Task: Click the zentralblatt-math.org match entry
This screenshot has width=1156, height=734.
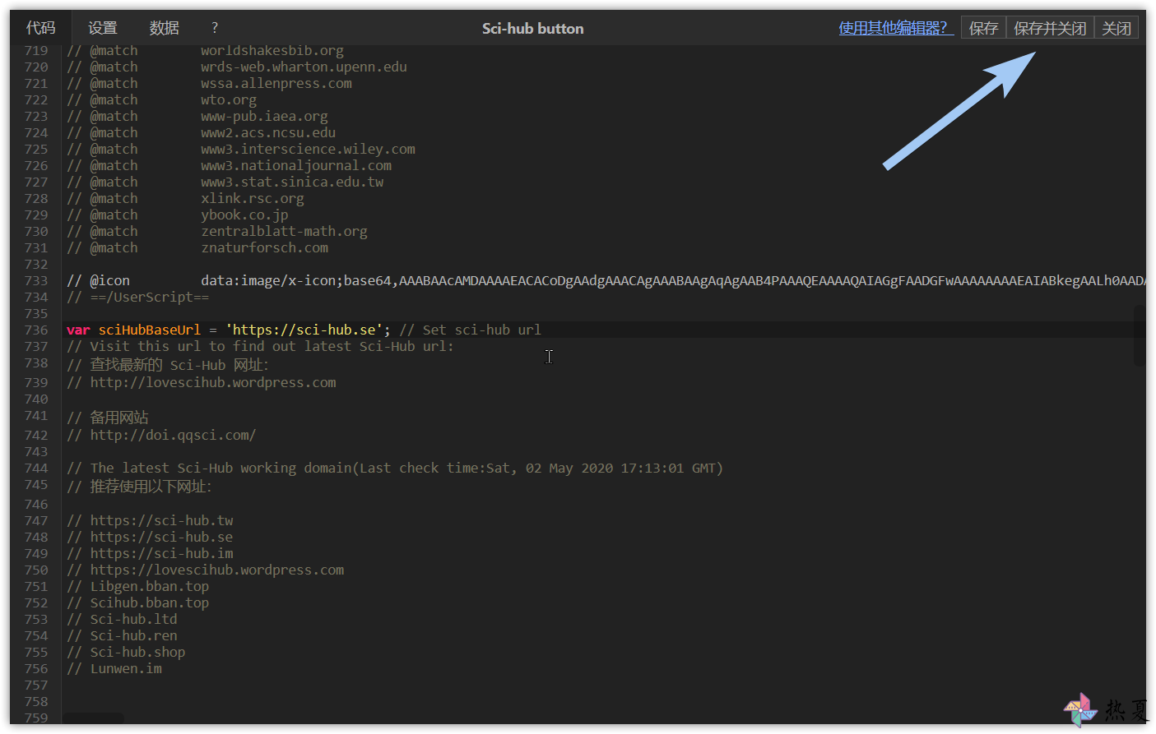Action: click(284, 231)
